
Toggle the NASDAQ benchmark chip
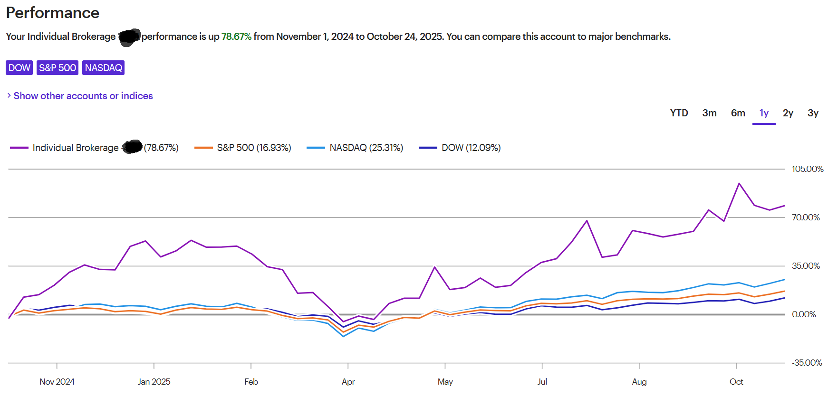pos(103,68)
